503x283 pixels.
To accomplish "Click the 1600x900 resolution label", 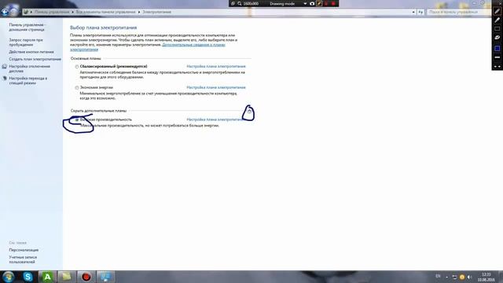I will point(251,3).
